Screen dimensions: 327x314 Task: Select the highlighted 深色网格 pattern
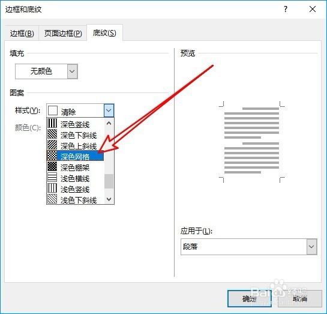(x=75, y=156)
